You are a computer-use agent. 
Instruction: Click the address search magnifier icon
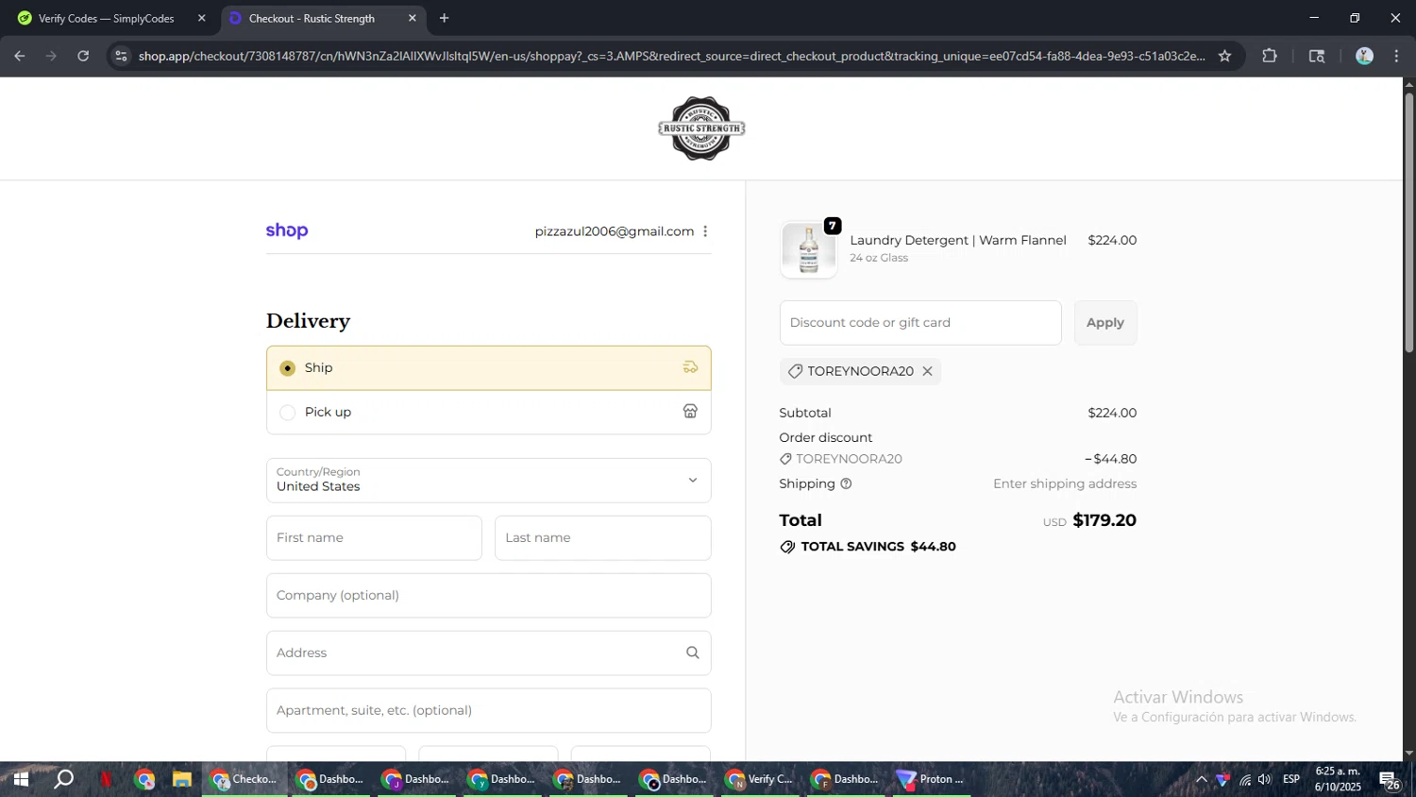click(692, 653)
